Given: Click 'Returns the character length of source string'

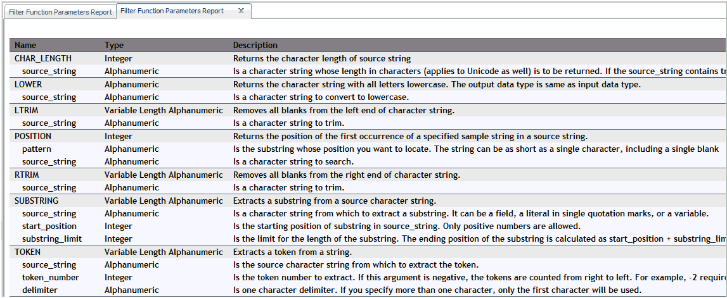Looking at the screenshot, I should [x=322, y=58].
